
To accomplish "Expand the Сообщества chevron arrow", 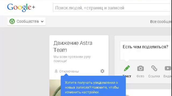I will pyautogui.click(x=42, y=22).
